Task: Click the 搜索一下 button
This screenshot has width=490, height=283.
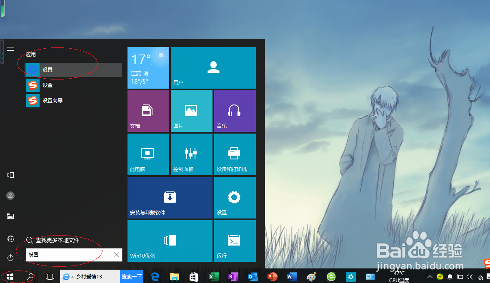Action: coord(132,276)
